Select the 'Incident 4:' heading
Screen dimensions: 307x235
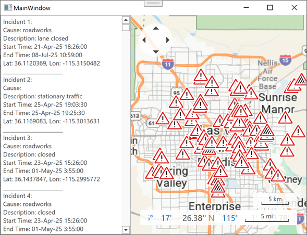tap(17, 195)
